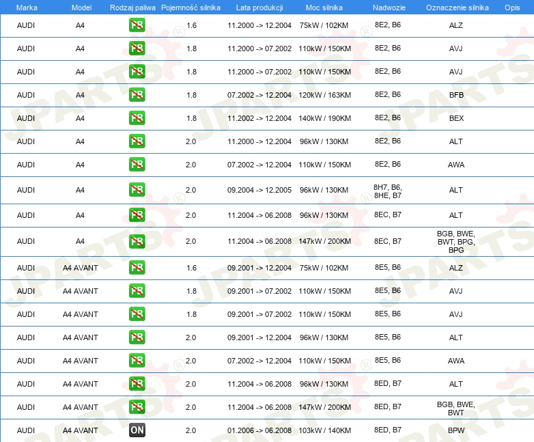Click the 147kW / 200KM power in the 8ED row

(324, 407)
